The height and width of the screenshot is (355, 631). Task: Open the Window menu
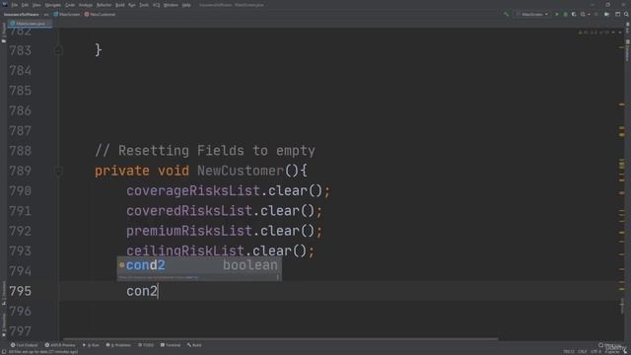tap(171, 5)
